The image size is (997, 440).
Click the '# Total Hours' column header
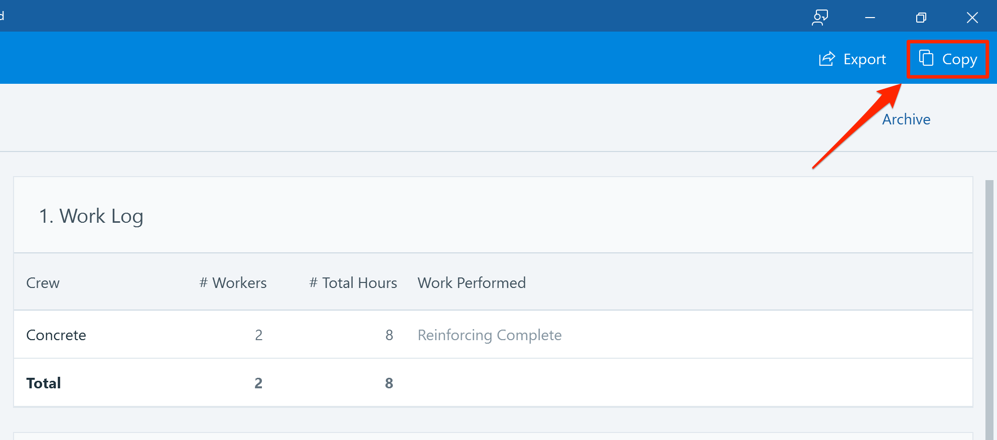click(353, 283)
